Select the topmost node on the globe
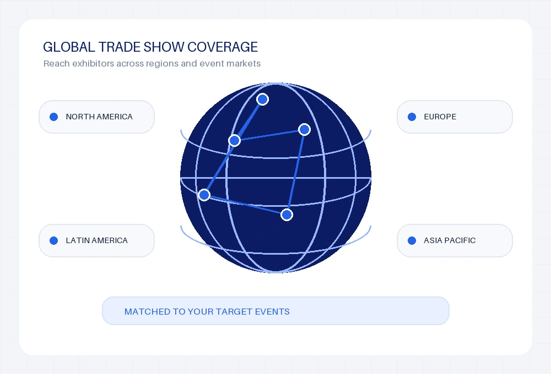The width and height of the screenshot is (551, 374). (262, 100)
